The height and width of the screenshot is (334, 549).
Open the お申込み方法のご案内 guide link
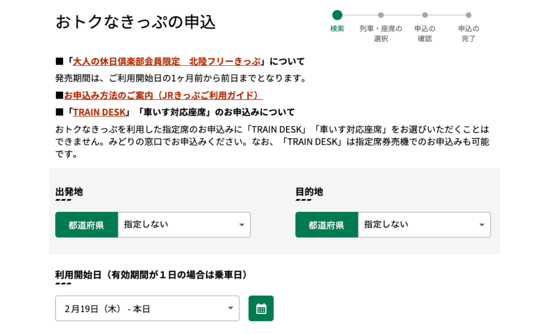tap(163, 95)
